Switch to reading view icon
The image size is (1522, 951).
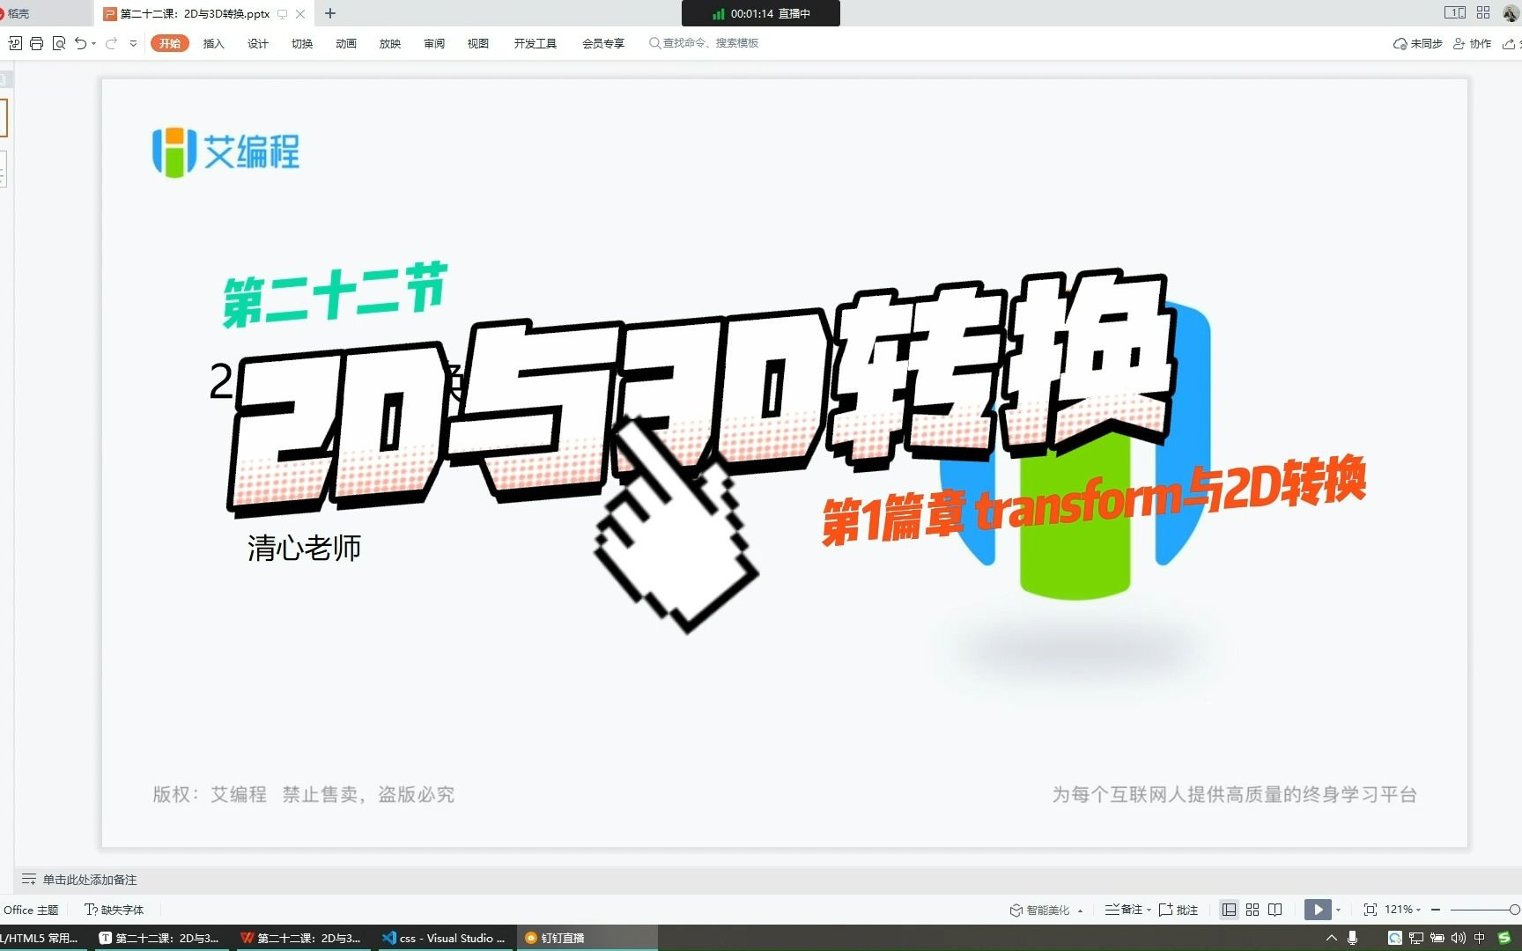(x=1275, y=910)
